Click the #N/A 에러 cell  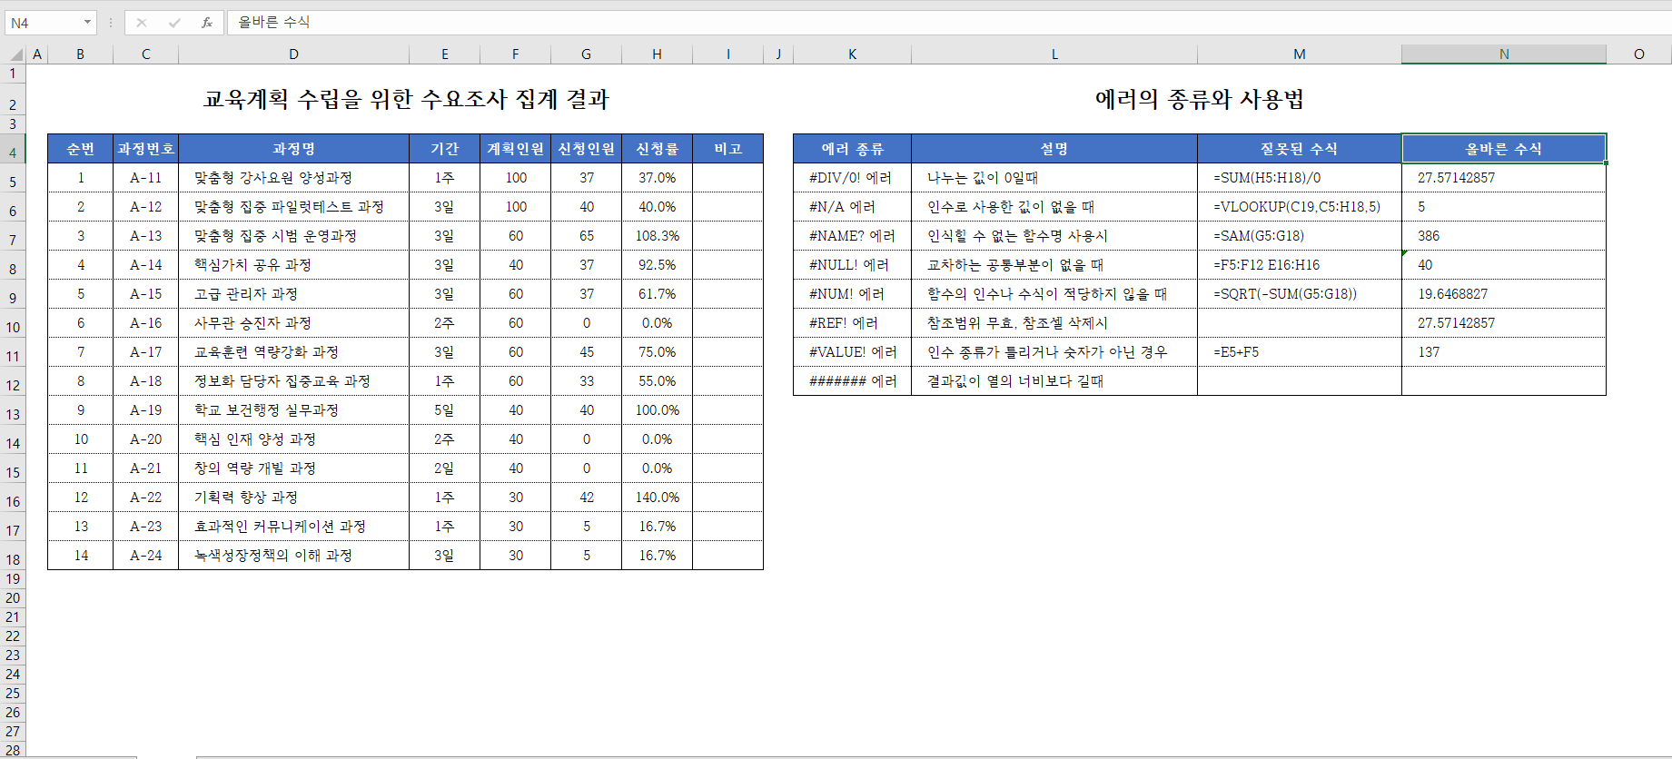coord(852,207)
